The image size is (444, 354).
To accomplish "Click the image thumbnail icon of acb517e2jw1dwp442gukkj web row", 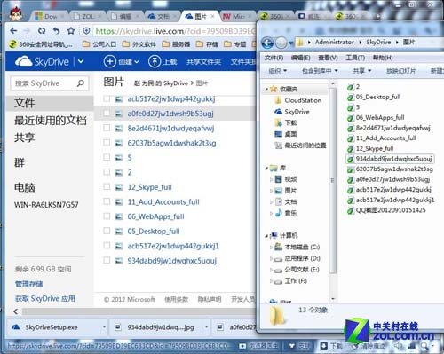I will pyautogui.click(x=119, y=99).
